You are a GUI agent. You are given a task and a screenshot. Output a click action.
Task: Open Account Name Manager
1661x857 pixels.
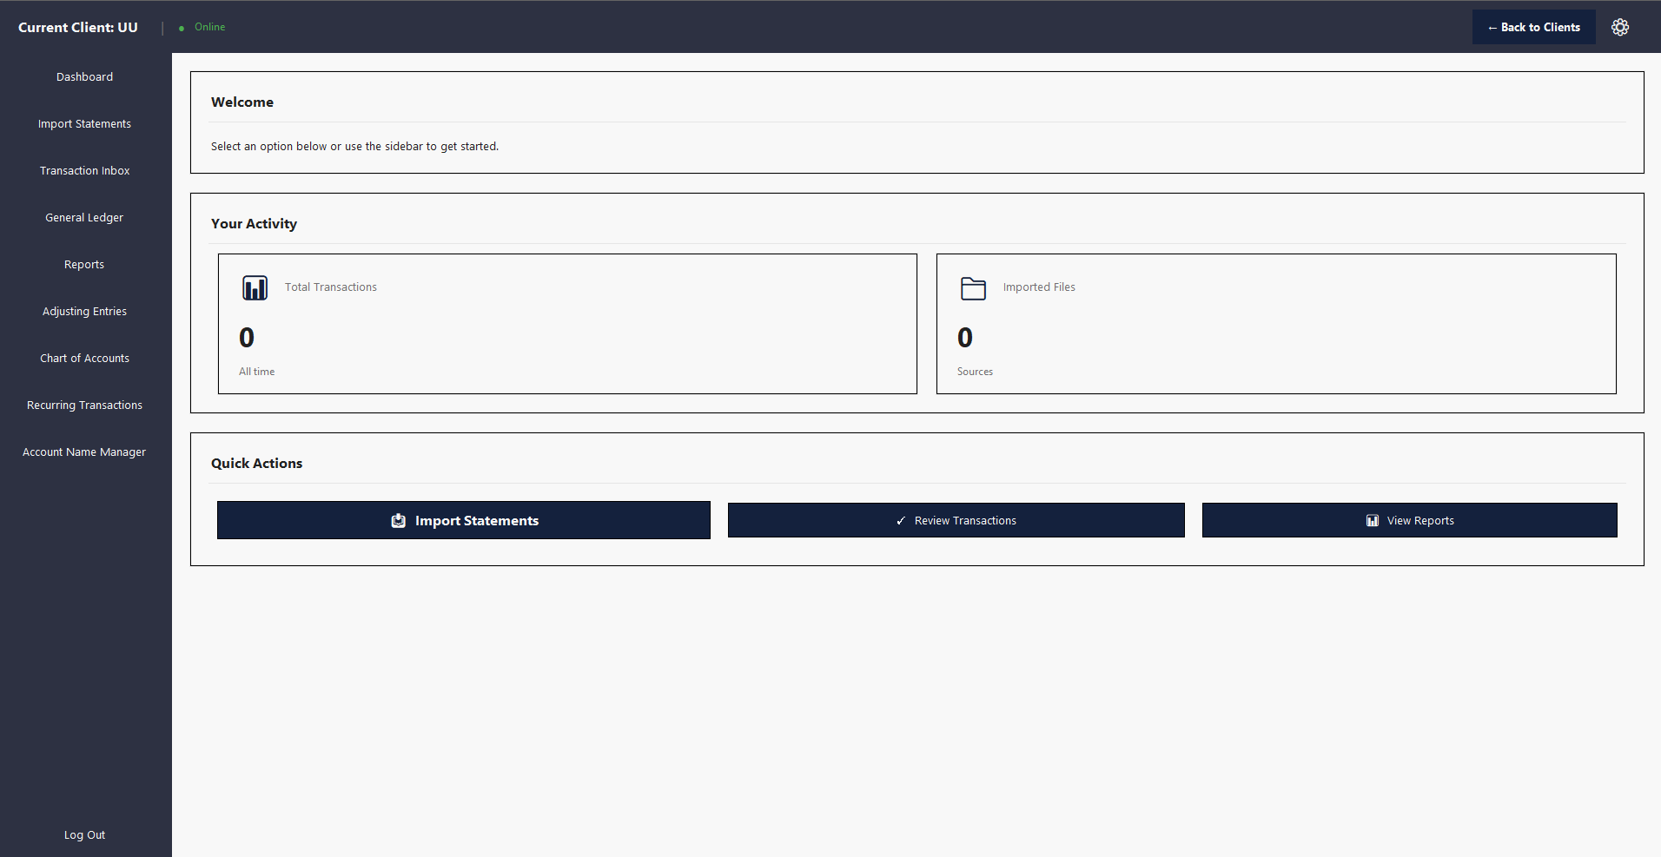(x=84, y=452)
